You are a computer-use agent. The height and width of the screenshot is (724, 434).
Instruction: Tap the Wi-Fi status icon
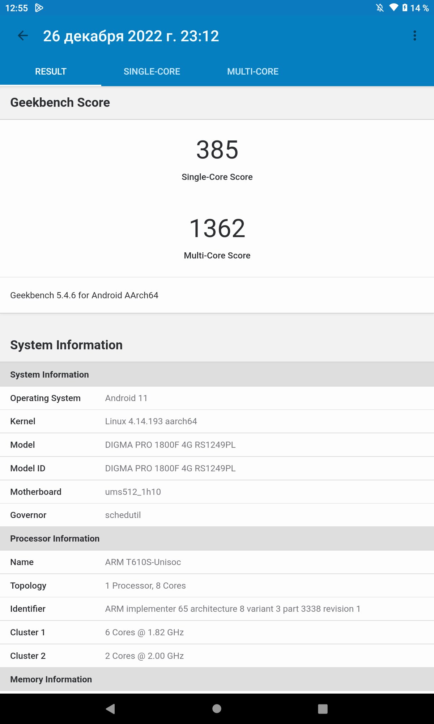click(x=393, y=8)
